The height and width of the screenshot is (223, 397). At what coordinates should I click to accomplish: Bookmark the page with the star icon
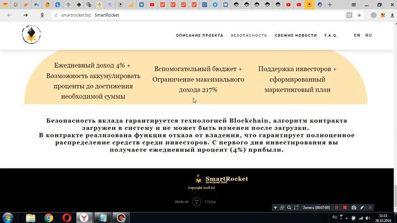tap(359, 15)
